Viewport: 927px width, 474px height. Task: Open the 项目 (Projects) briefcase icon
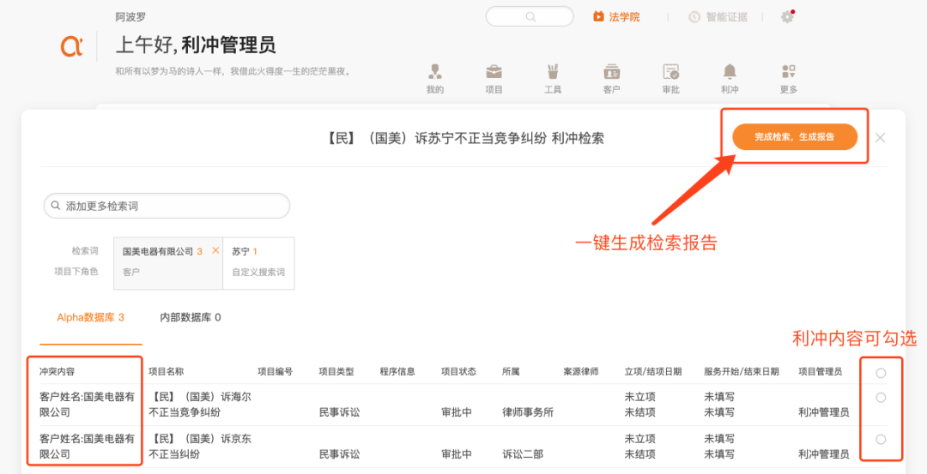pos(494,72)
